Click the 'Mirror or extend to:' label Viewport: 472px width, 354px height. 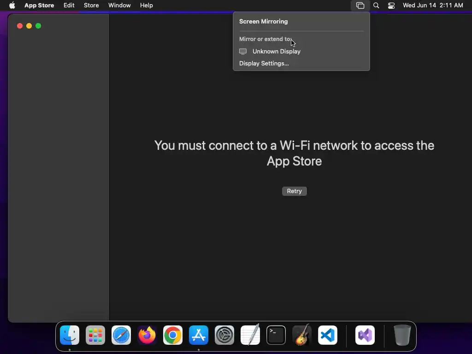[265, 39]
